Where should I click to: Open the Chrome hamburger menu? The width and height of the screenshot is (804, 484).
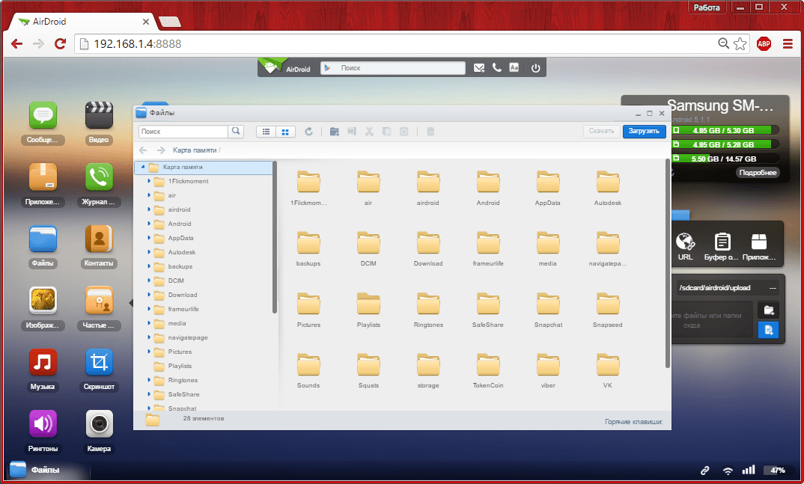pos(787,43)
